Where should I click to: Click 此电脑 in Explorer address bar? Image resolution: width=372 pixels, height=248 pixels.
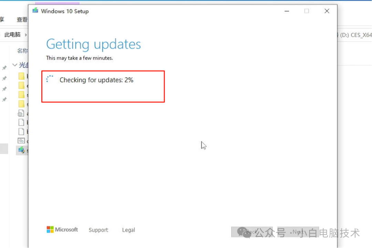click(x=12, y=35)
